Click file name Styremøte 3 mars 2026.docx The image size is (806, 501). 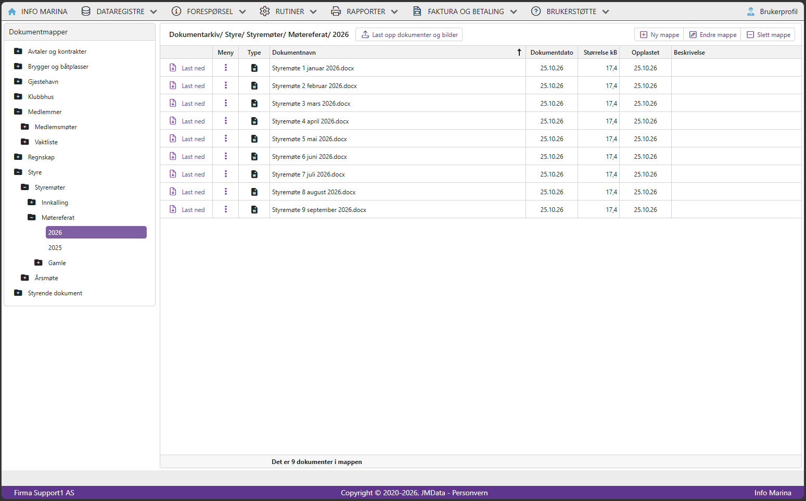[x=311, y=104]
